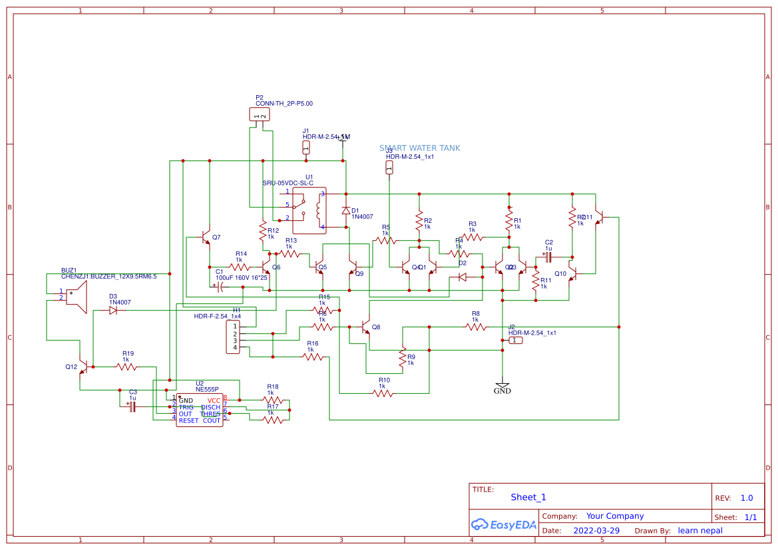Click connector P2 CONN-TH_2P-P5.00
Screen dimensions: 778x550
point(260,114)
